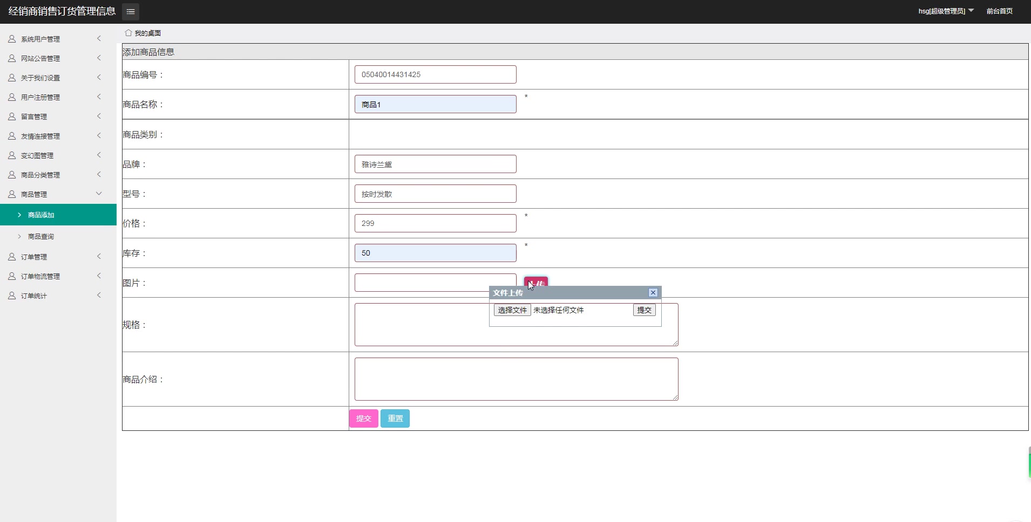
Task: Click 选择文件 in the upload dialog
Action: tap(511, 310)
